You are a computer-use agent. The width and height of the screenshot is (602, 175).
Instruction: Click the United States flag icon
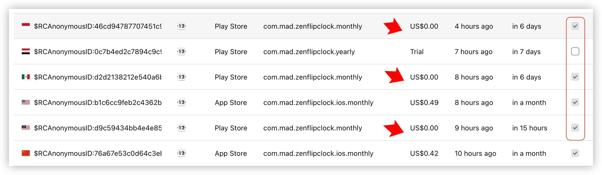pos(26,102)
